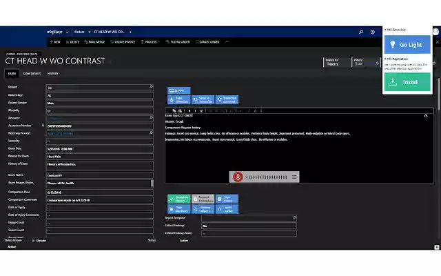This screenshot has height=276, width=441.
Task: Click the Critical Findings Notes field
Action: pos(249,233)
